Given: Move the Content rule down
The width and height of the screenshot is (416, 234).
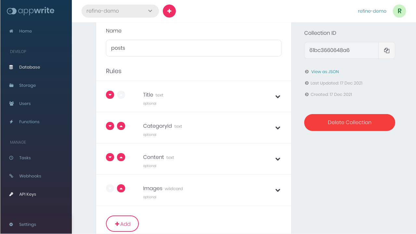Looking at the screenshot, I should click(x=110, y=157).
